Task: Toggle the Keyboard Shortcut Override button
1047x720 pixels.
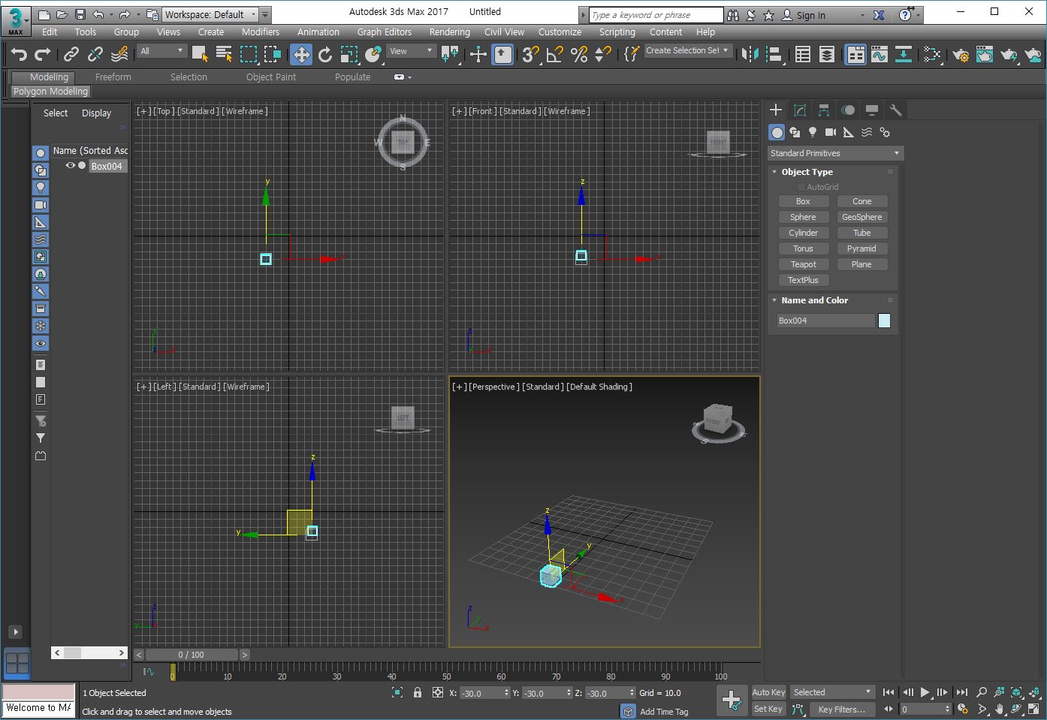Action: pos(502,54)
